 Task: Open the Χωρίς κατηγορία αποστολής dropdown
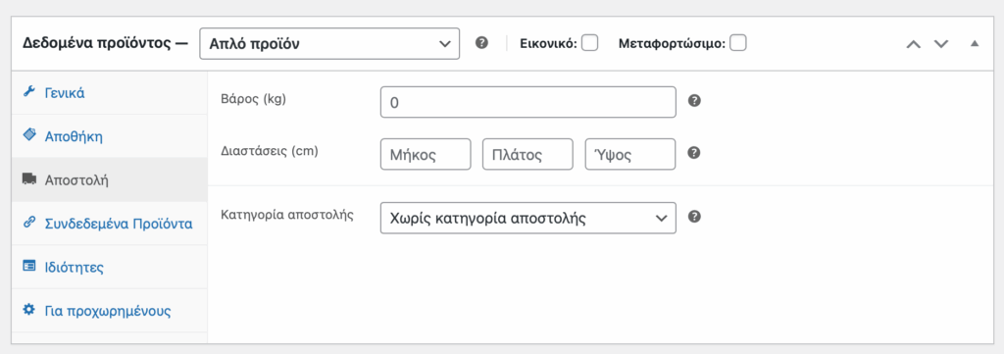[528, 219]
